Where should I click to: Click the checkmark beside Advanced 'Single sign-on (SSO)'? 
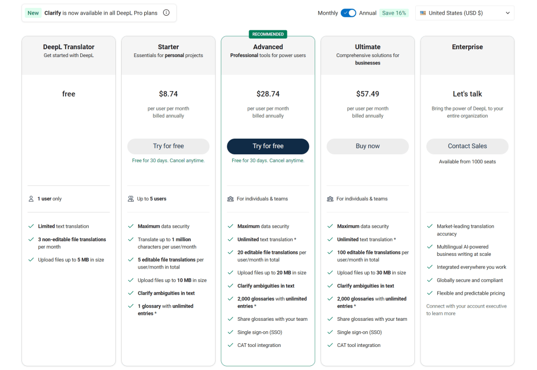[x=231, y=332]
